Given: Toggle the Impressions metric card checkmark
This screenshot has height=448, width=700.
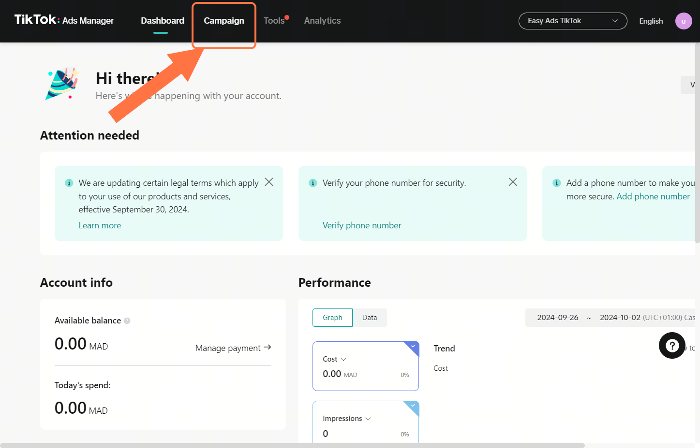Looking at the screenshot, I should tap(413, 406).
